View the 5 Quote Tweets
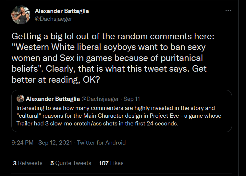The height and width of the screenshot is (176, 246). [71, 163]
